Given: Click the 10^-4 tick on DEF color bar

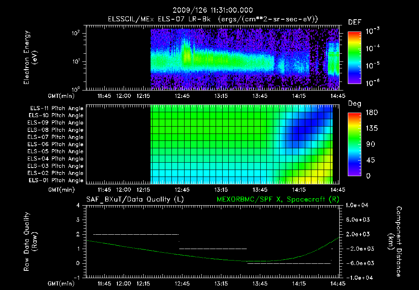Looking at the screenshot, I should click(x=372, y=48).
